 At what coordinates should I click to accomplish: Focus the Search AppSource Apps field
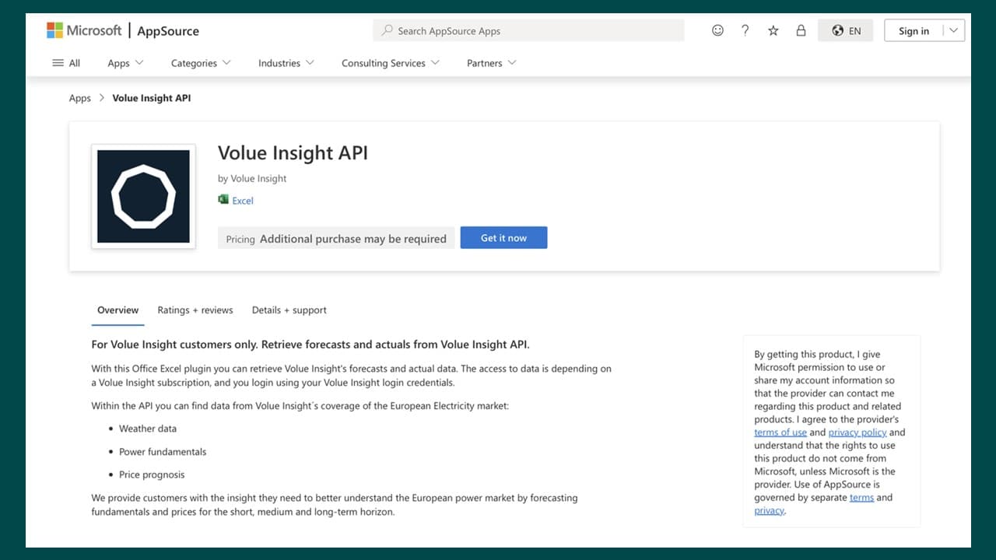[x=529, y=30]
